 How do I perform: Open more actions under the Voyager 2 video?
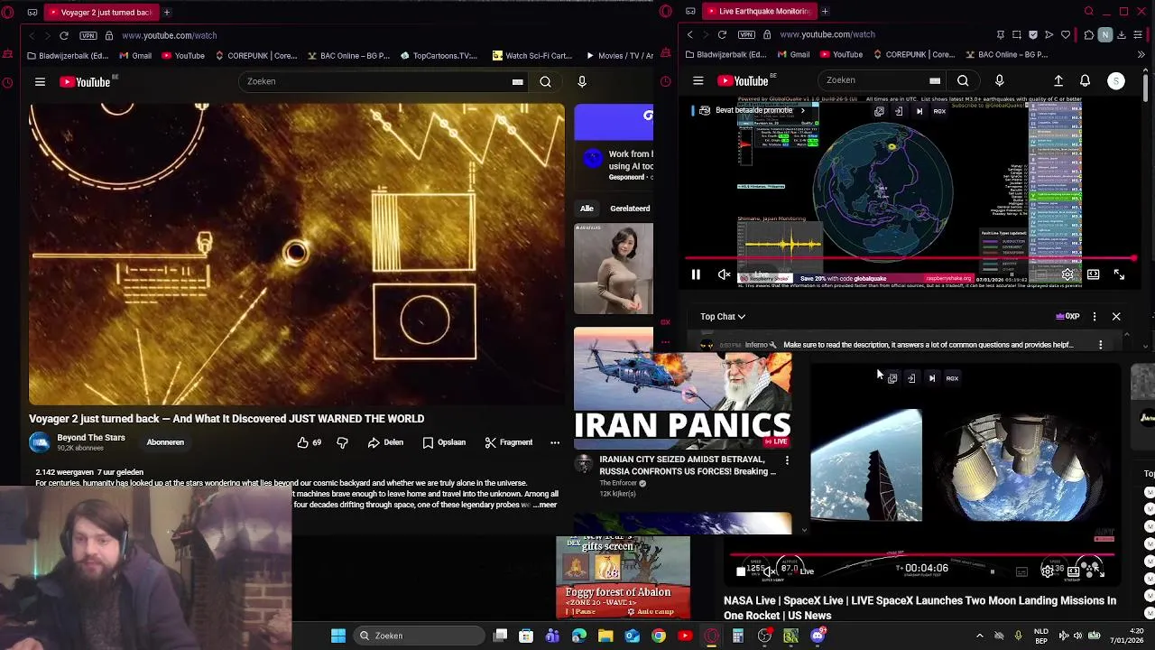[x=555, y=442]
